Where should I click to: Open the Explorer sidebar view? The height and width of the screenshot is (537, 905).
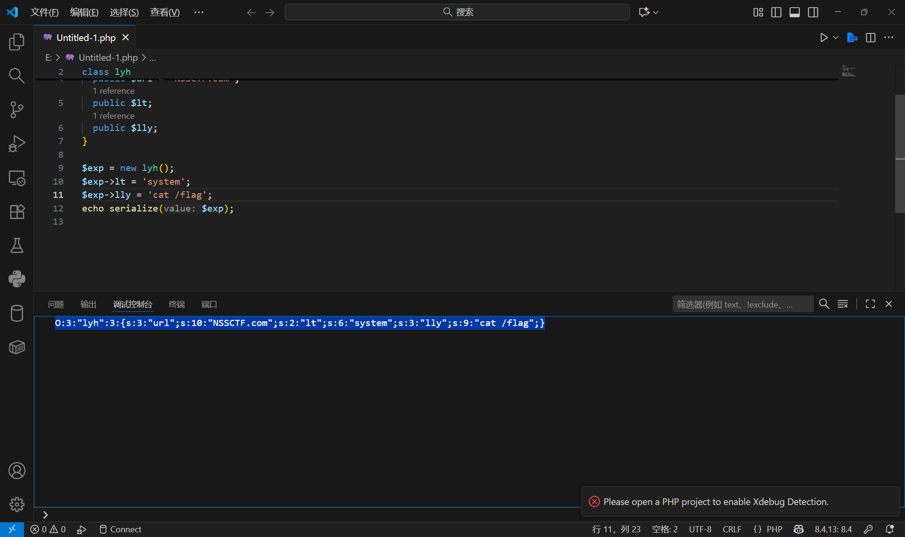pos(16,42)
